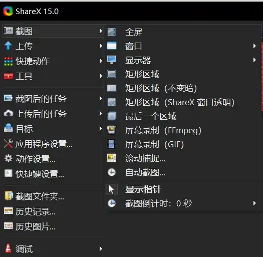The height and width of the screenshot is (257, 263).
Task: Click the 快捷动作 colored grid icon
Action: tap(9, 61)
